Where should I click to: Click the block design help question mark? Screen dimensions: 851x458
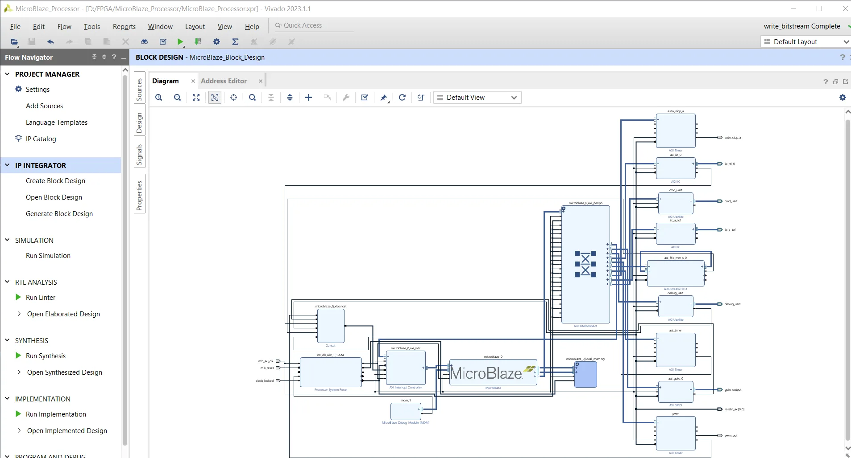(843, 57)
